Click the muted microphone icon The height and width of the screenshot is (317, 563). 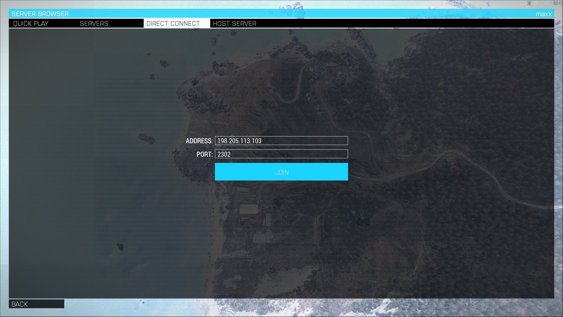(x=529, y=3)
